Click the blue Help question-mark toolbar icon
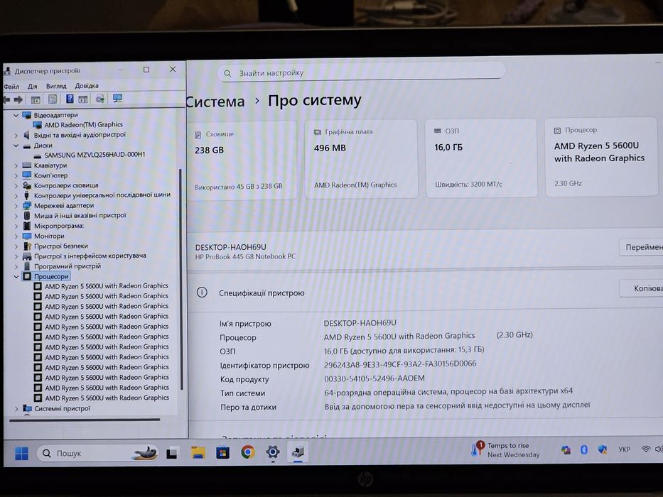Screen dimensions: 663x497 [70, 99]
